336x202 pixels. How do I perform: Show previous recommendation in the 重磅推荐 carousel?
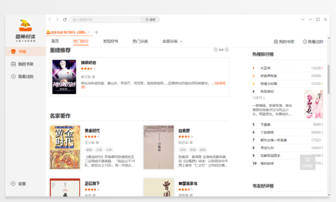216,50
